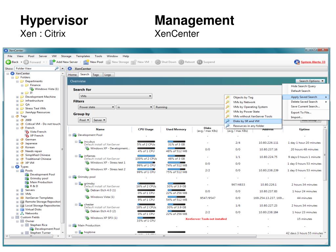Click the Forward arrow icon
The image size is (336, 252).
26,62
